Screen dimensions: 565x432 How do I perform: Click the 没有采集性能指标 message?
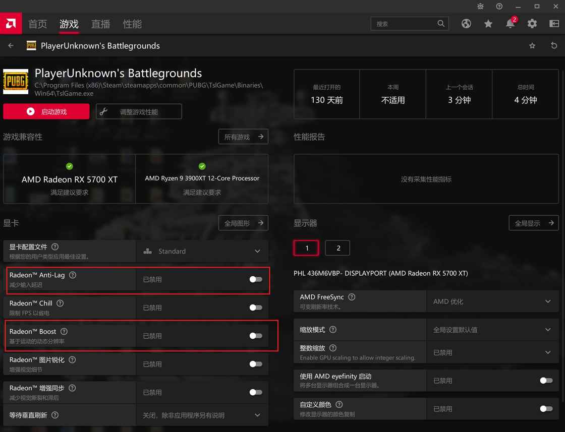[x=426, y=179]
